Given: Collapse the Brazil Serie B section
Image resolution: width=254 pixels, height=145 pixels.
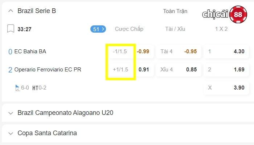Looking at the screenshot, I should 11,11.
